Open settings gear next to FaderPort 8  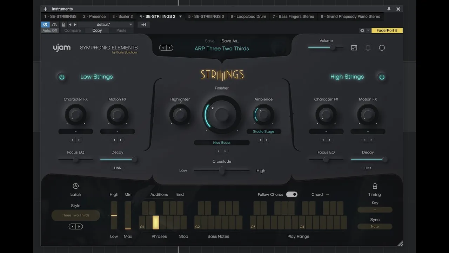click(x=362, y=31)
